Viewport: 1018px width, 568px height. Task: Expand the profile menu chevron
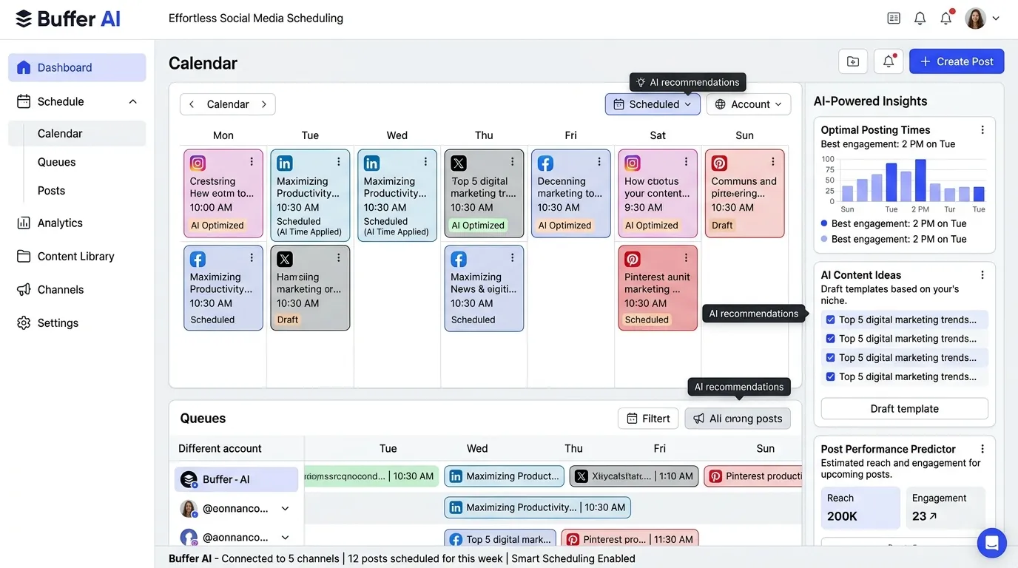[996, 18]
